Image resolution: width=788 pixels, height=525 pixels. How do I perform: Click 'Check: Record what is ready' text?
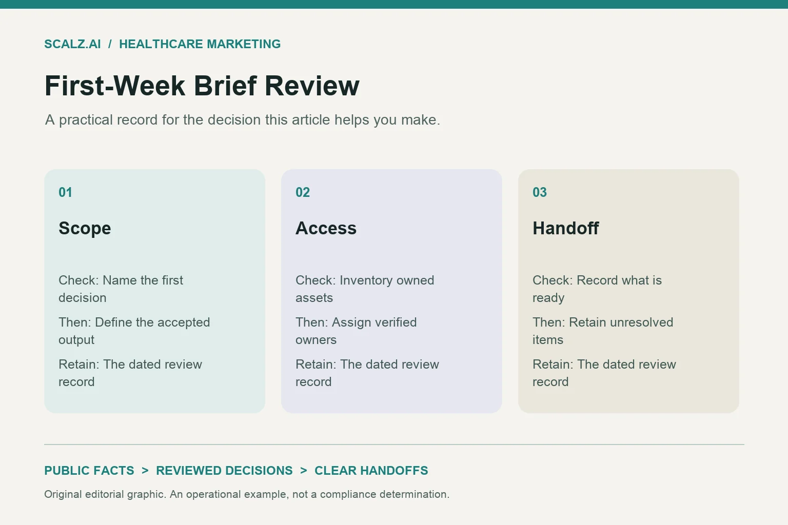coord(597,289)
